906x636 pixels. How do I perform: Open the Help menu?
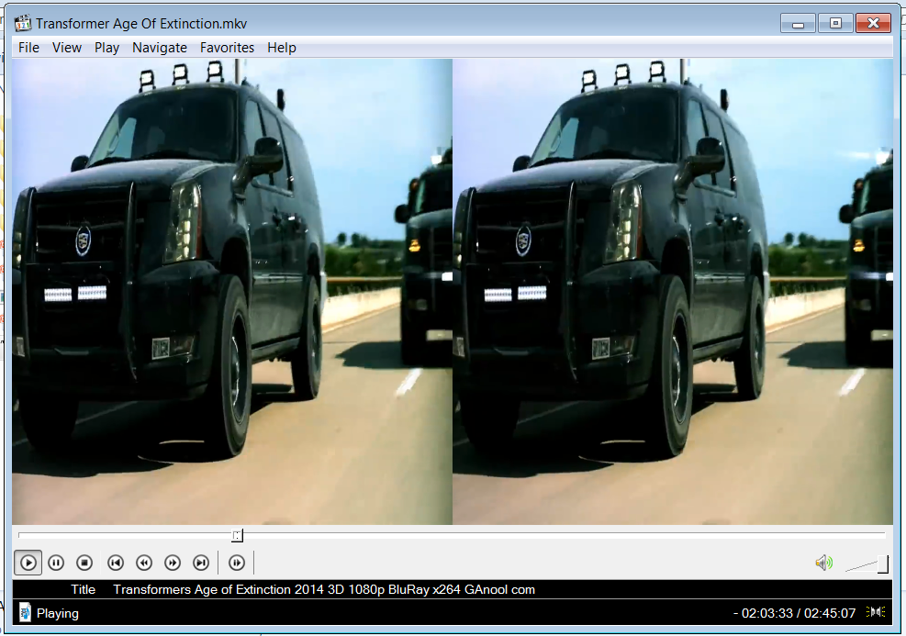282,48
